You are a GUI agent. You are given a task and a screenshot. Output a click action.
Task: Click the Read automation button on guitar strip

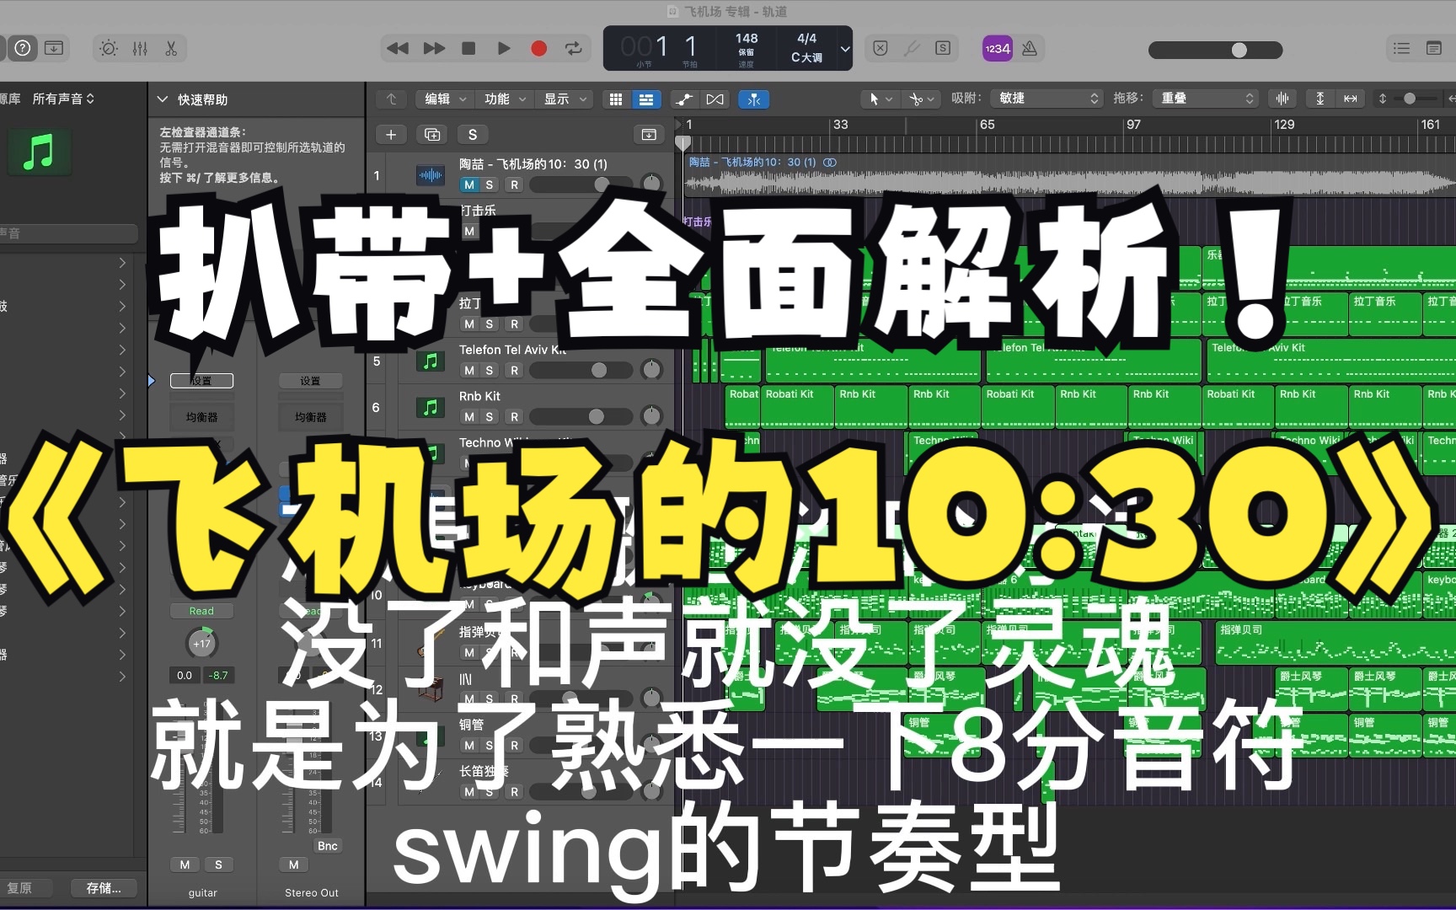click(x=201, y=611)
